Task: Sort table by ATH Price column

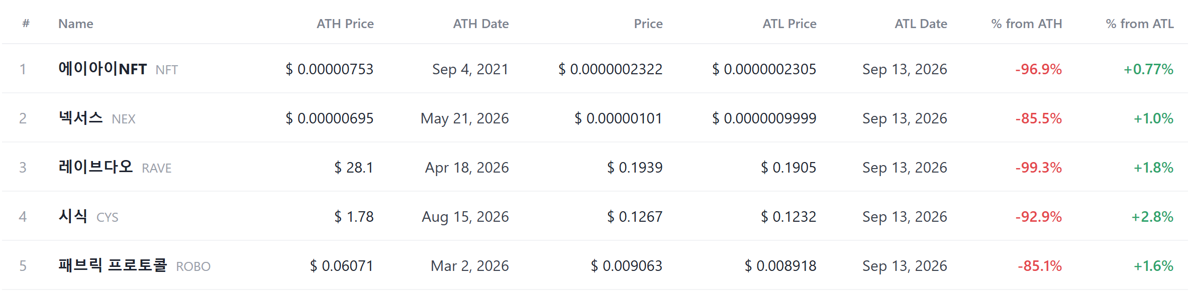Action: [x=345, y=24]
